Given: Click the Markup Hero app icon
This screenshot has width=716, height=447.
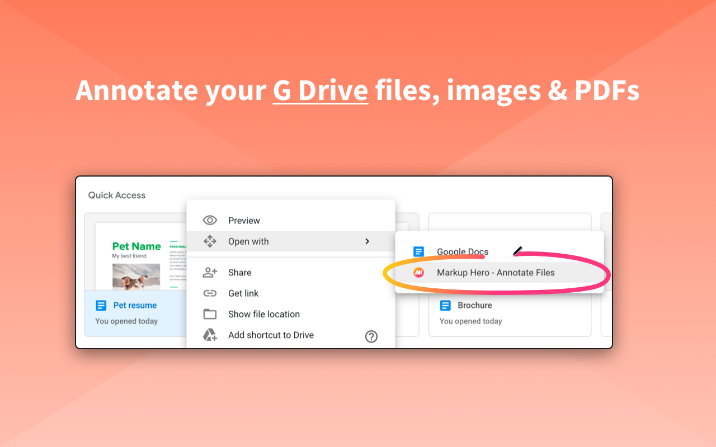Looking at the screenshot, I should 418,273.
